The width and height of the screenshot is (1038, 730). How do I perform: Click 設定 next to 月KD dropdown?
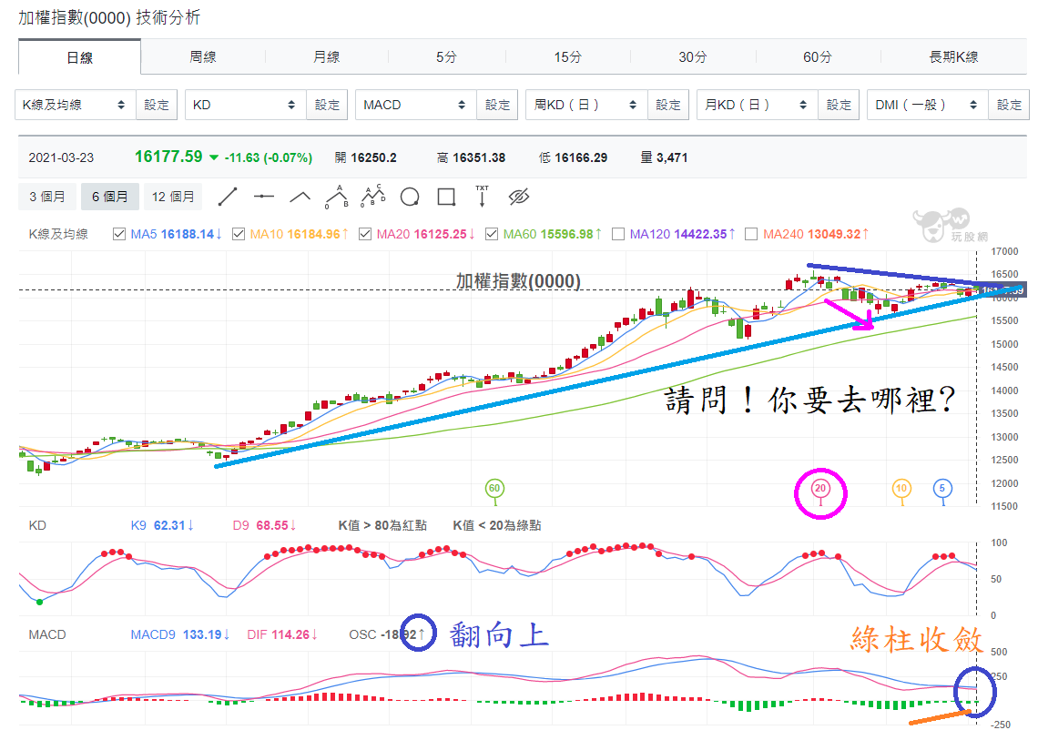839,105
